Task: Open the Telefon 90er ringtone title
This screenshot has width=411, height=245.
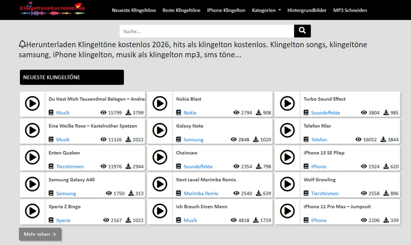Action: (318, 126)
